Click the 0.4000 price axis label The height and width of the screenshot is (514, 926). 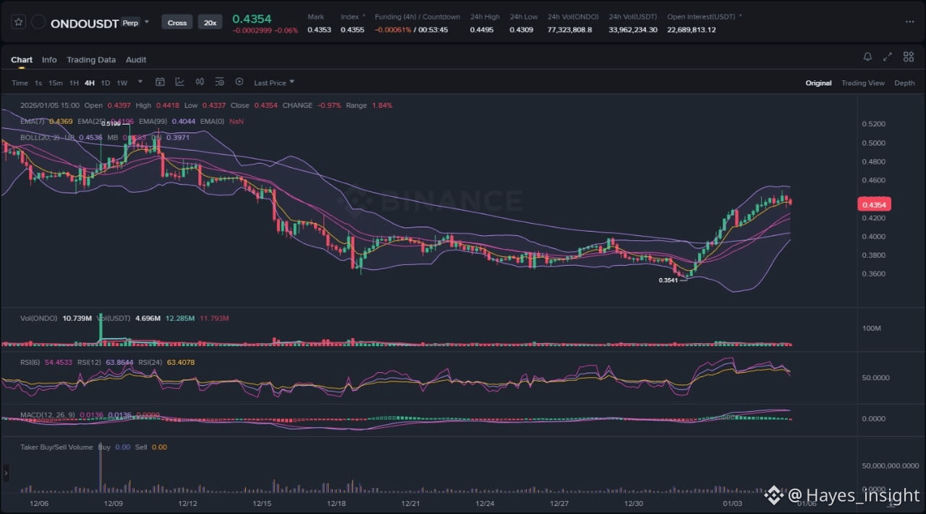click(873, 237)
